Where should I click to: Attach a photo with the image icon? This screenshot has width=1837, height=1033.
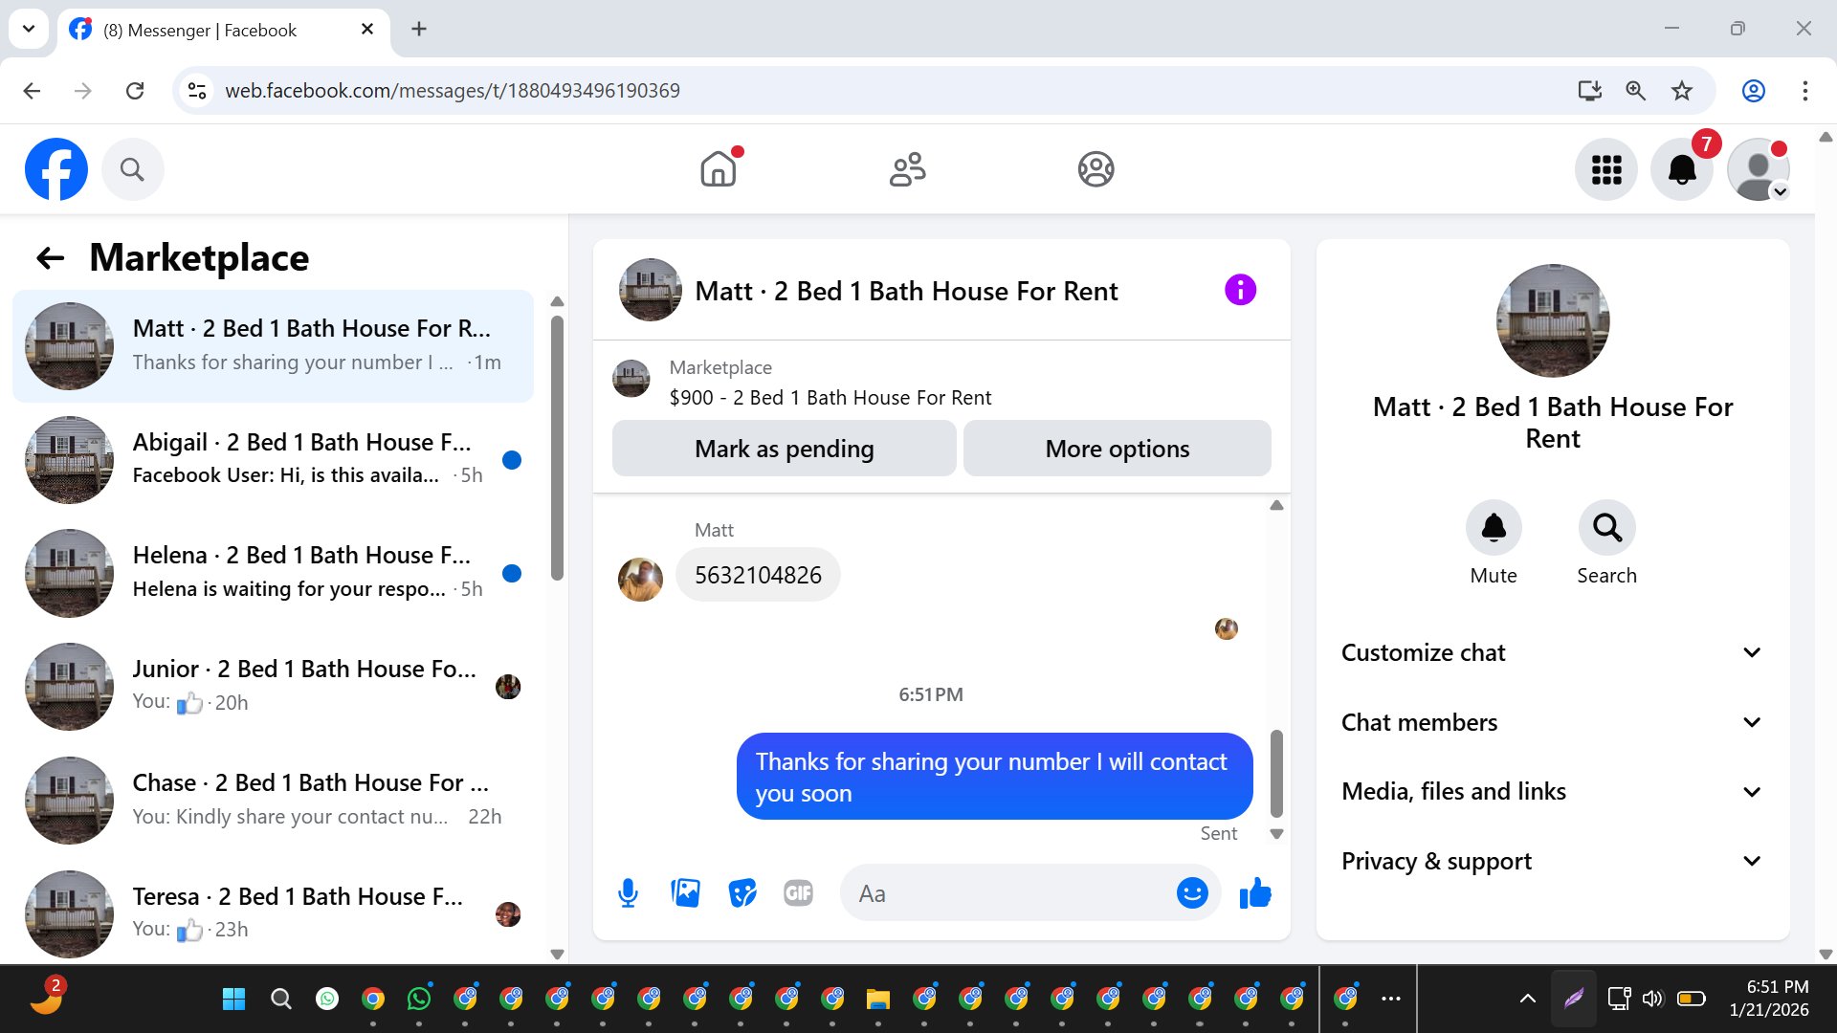coord(685,893)
